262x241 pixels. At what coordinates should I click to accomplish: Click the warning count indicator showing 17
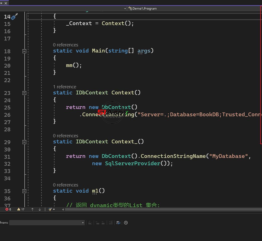[21, 209]
